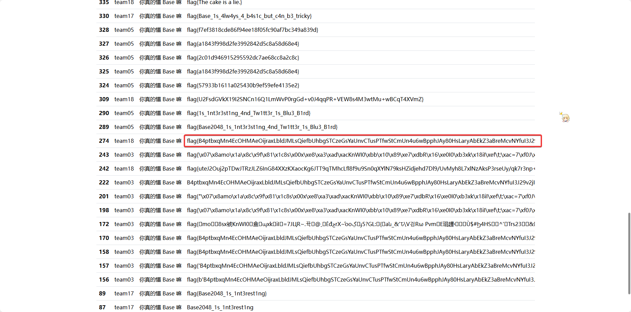This screenshot has height=312, width=631.
Task: Click flag starting with U2FsdGVkX19I2SNCn16Q
Action: pyautogui.click(x=305, y=99)
